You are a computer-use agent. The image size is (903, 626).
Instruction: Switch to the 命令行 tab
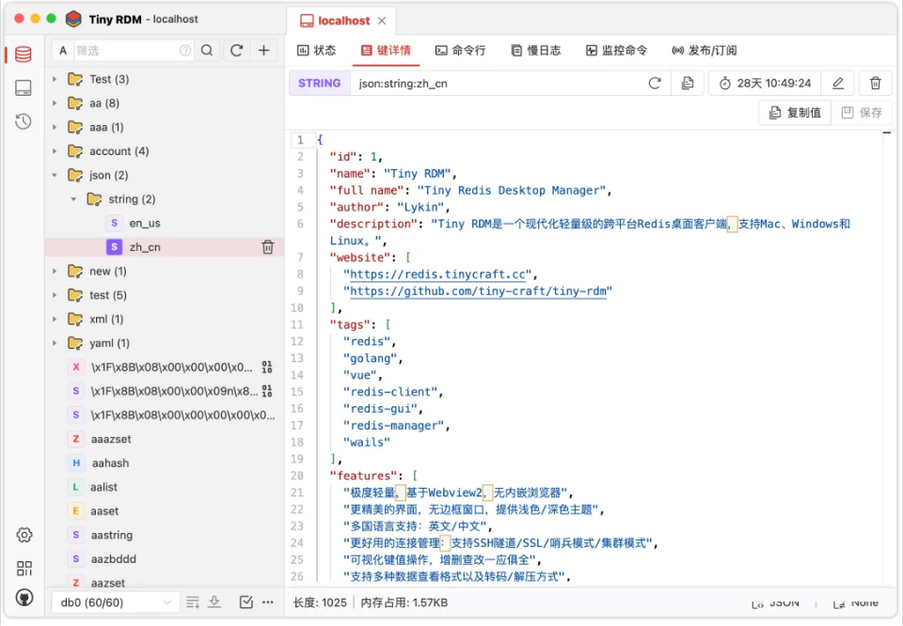[x=460, y=51]
